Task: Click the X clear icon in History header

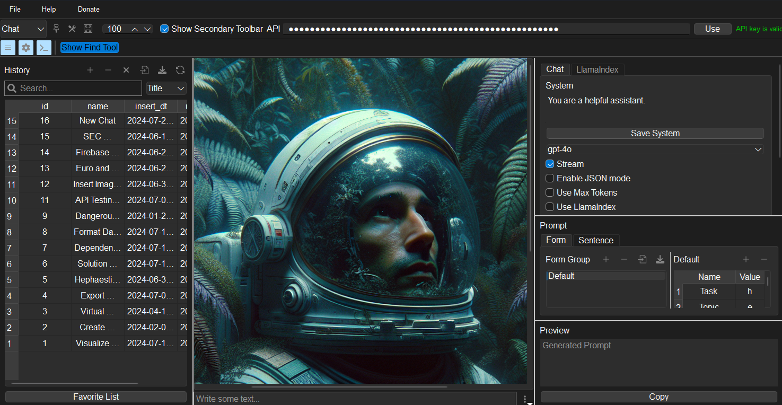Action: 126,70
